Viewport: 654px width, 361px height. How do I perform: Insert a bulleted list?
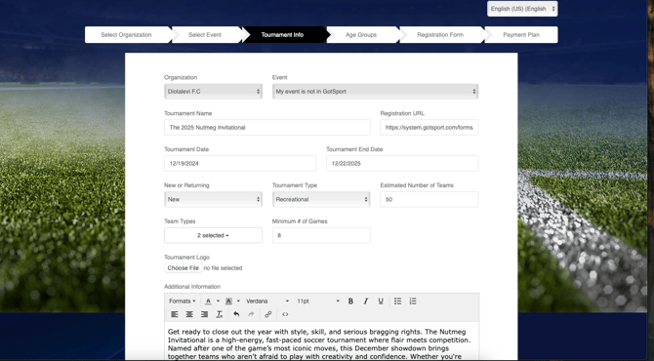(x=398, y=301)
